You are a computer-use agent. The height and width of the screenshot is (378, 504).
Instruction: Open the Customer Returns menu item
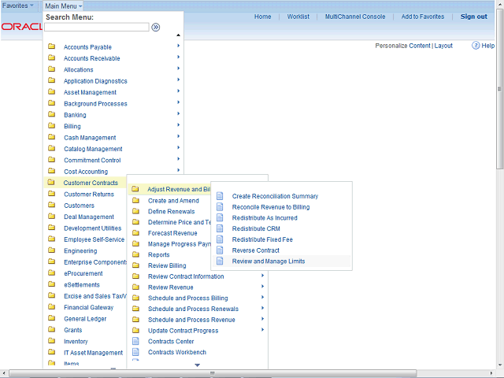89,195
